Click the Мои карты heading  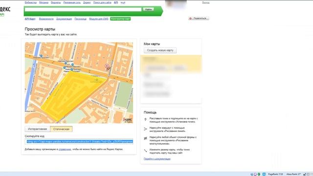coord(152,44)
